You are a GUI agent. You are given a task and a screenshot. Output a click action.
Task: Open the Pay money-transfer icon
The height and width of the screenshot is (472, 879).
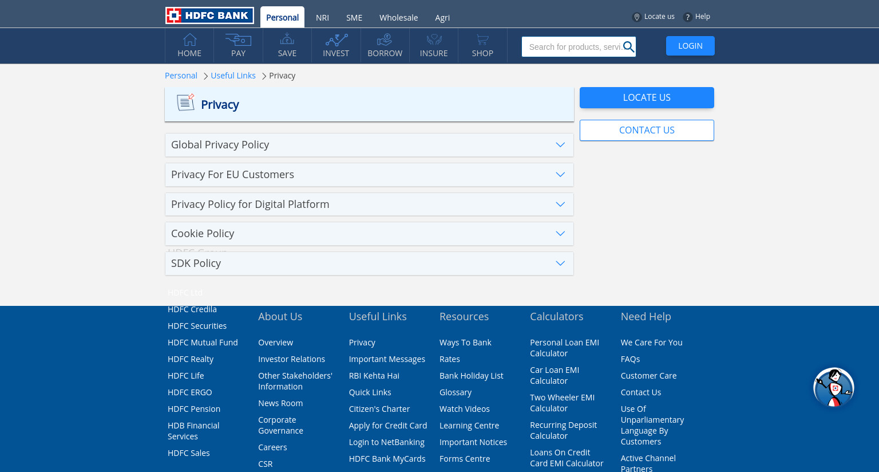(x=238, y=40)
